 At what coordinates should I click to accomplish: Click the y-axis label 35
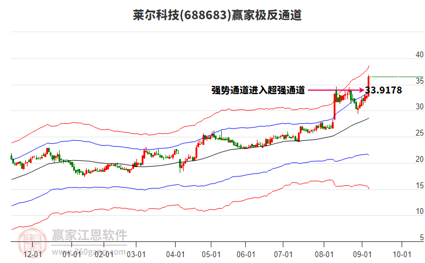coord(419,81)
